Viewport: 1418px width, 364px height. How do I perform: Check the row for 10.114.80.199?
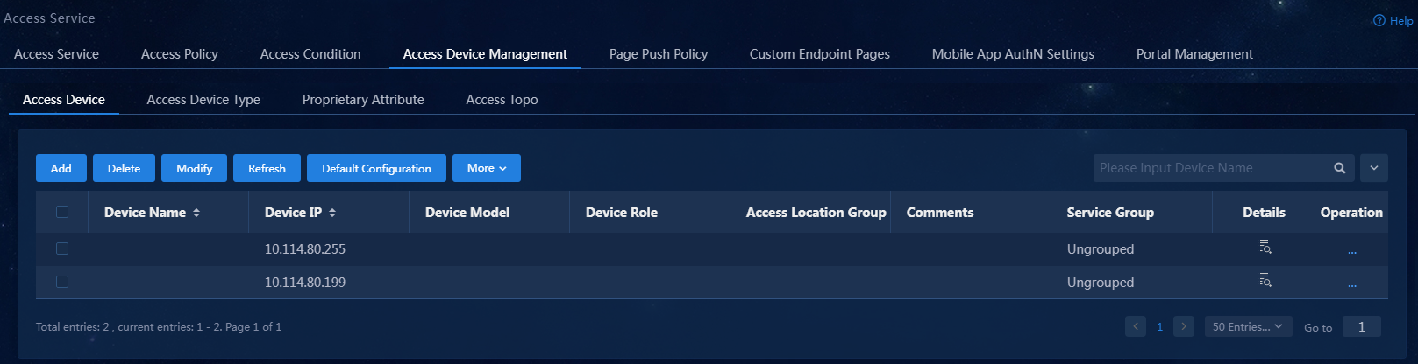coord(62,282)
